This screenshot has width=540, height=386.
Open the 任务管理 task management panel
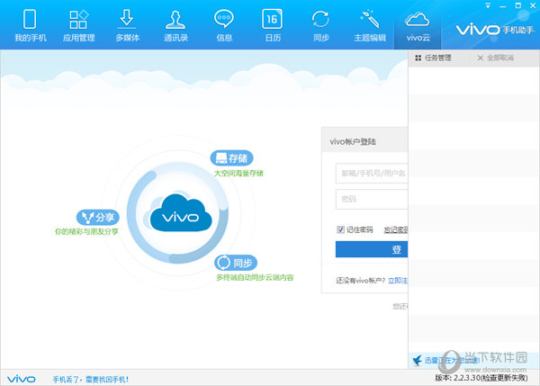click(x=433, y=58)
